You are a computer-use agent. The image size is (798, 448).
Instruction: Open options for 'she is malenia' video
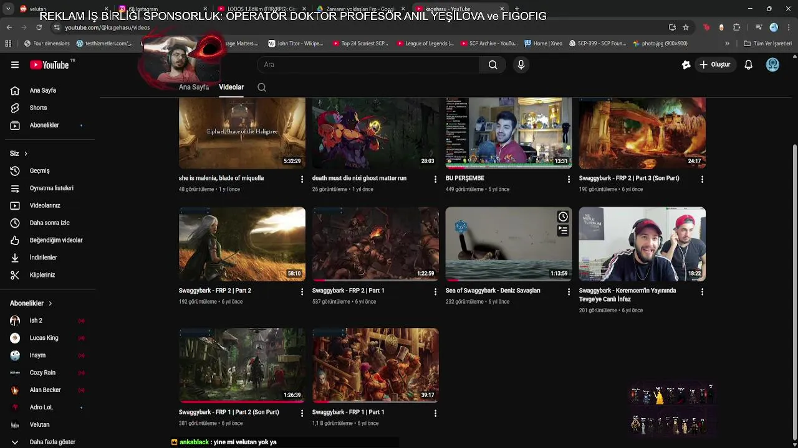pos(302,179)
